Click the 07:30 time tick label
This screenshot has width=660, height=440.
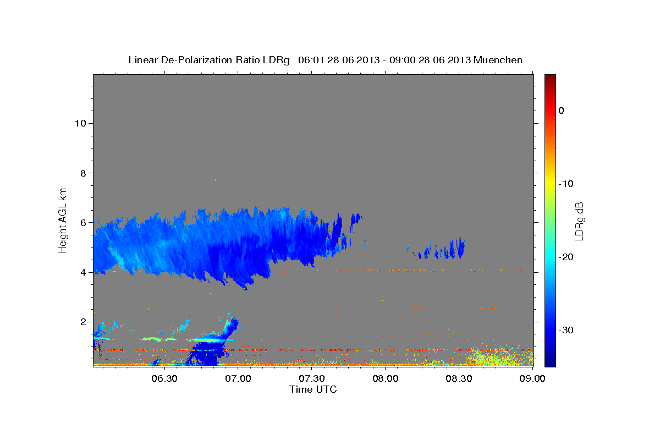click(312, 378)
